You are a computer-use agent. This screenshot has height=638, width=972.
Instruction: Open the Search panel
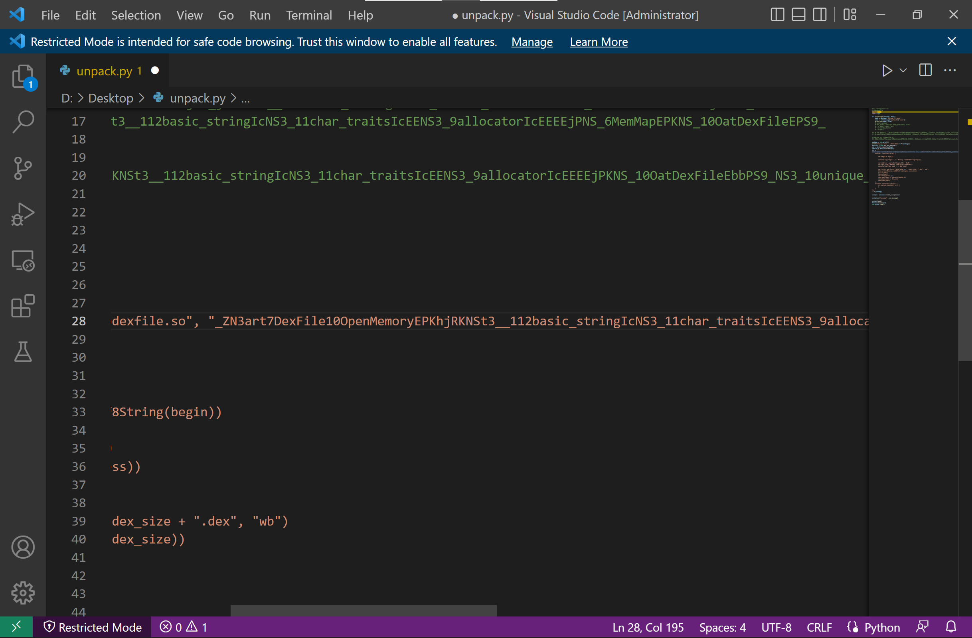point(24,120)
